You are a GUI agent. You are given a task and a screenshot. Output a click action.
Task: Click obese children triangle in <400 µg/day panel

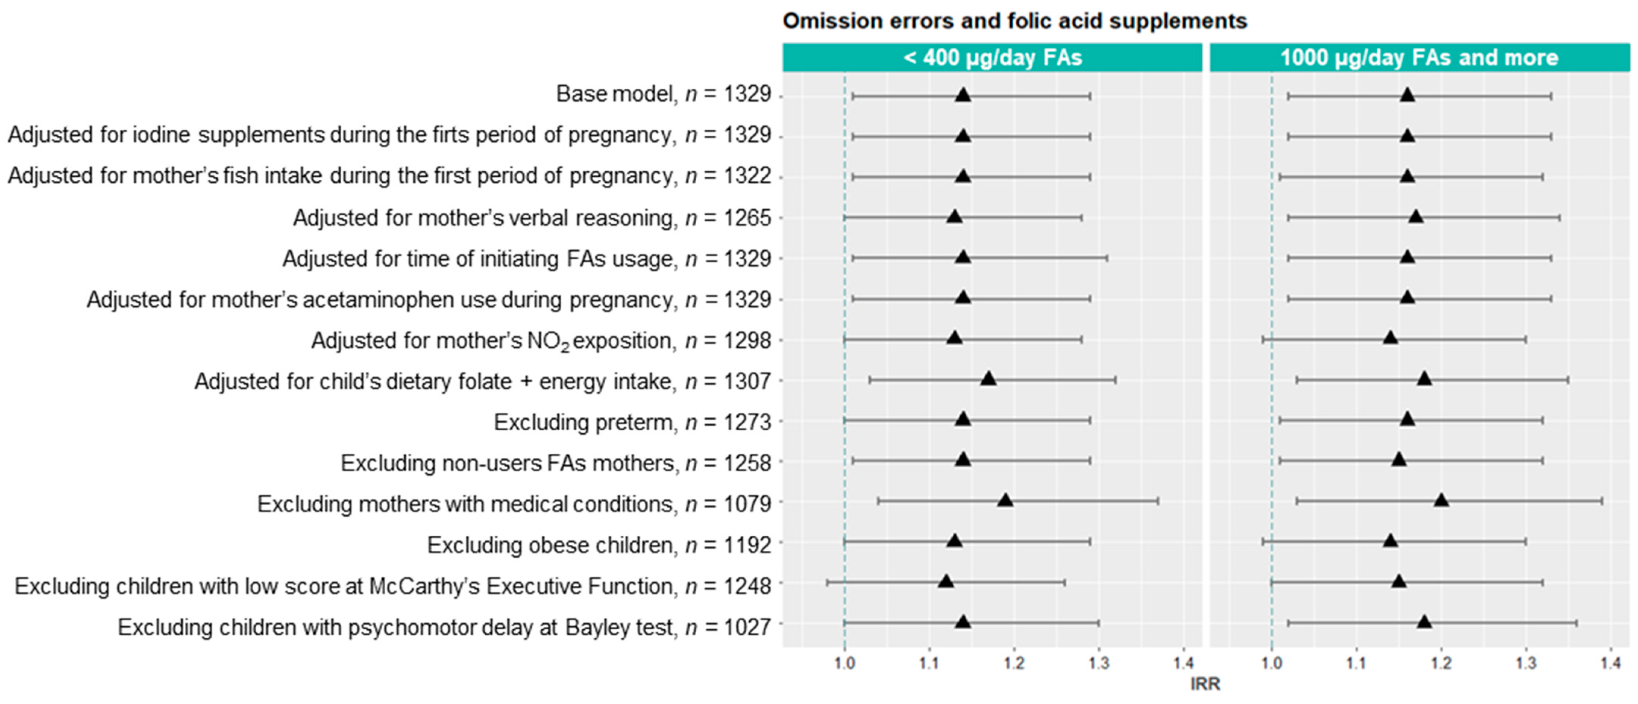pyautogui.click(x=954, y=541)
